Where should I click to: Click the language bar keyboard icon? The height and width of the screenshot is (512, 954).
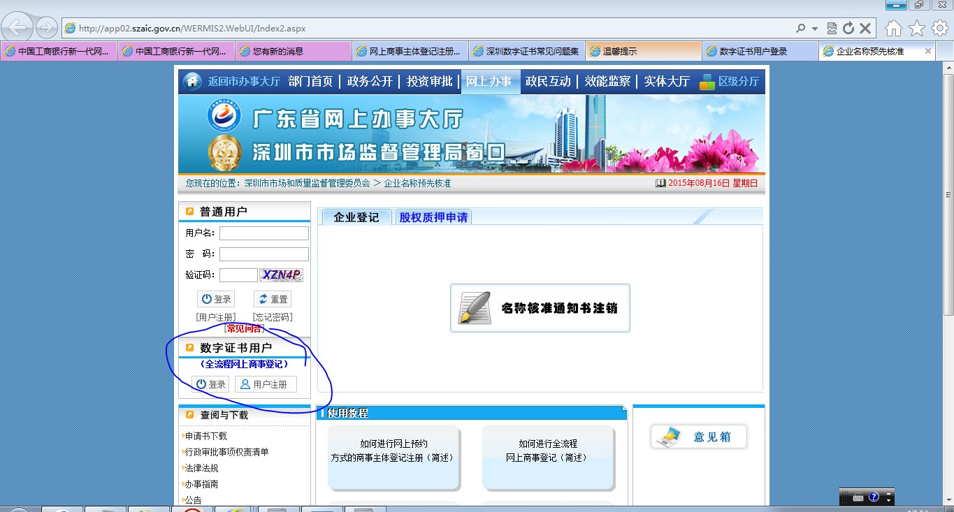point(858,498)
